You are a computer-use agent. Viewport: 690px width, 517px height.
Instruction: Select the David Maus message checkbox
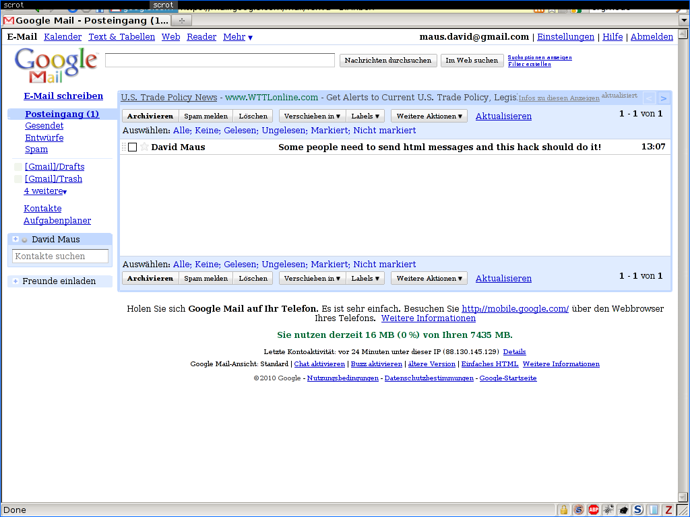[133, 147]
